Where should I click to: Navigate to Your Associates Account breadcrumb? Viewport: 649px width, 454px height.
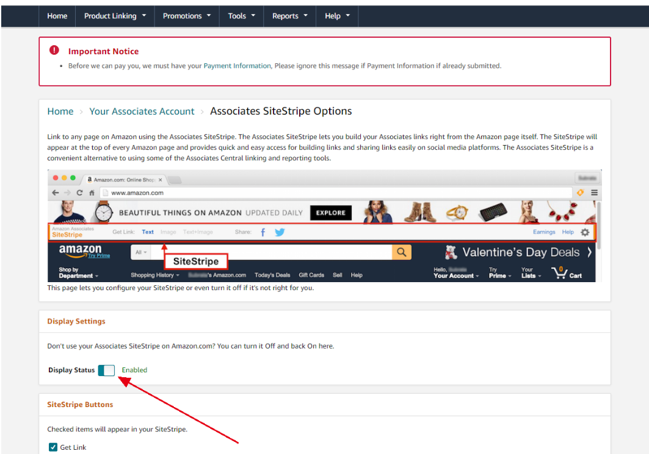(142, 111)
